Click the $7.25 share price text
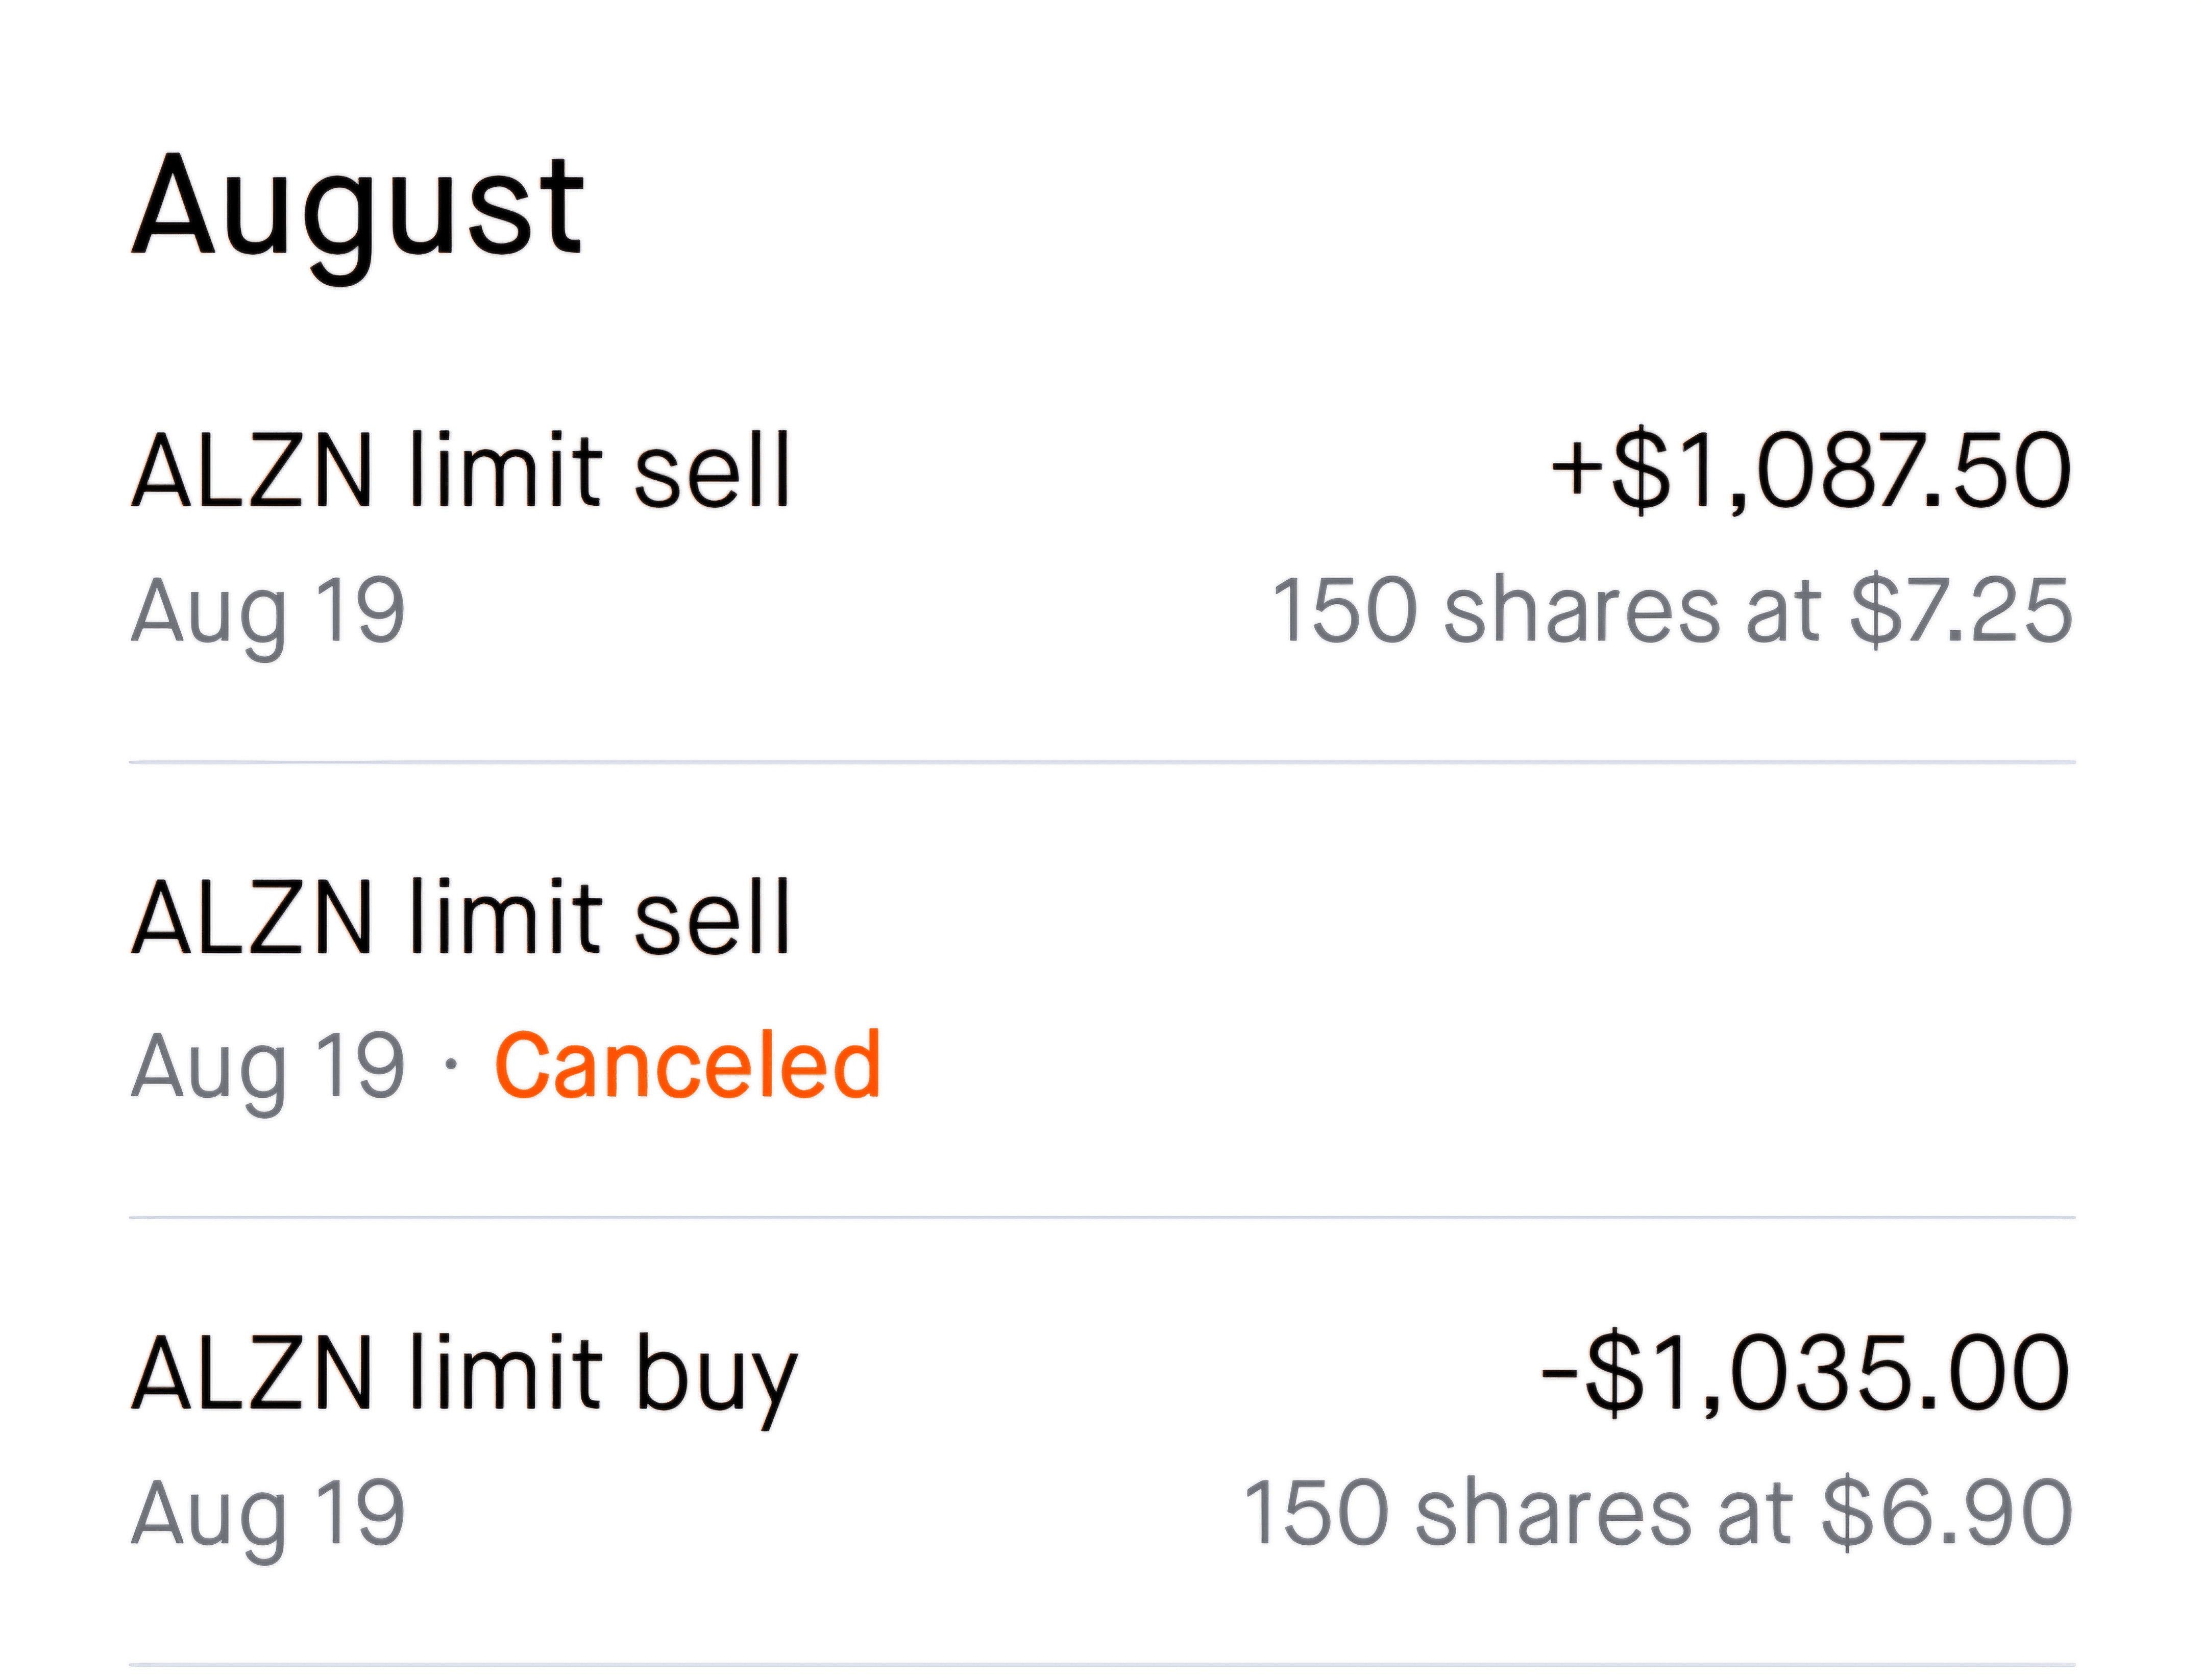The width and height of the screenshot is (2203, 1680). point(1960,611)
